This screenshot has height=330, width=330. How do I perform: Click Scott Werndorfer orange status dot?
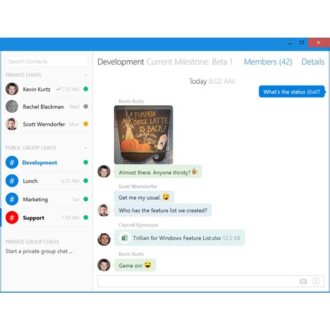click(x=86, y=124)
